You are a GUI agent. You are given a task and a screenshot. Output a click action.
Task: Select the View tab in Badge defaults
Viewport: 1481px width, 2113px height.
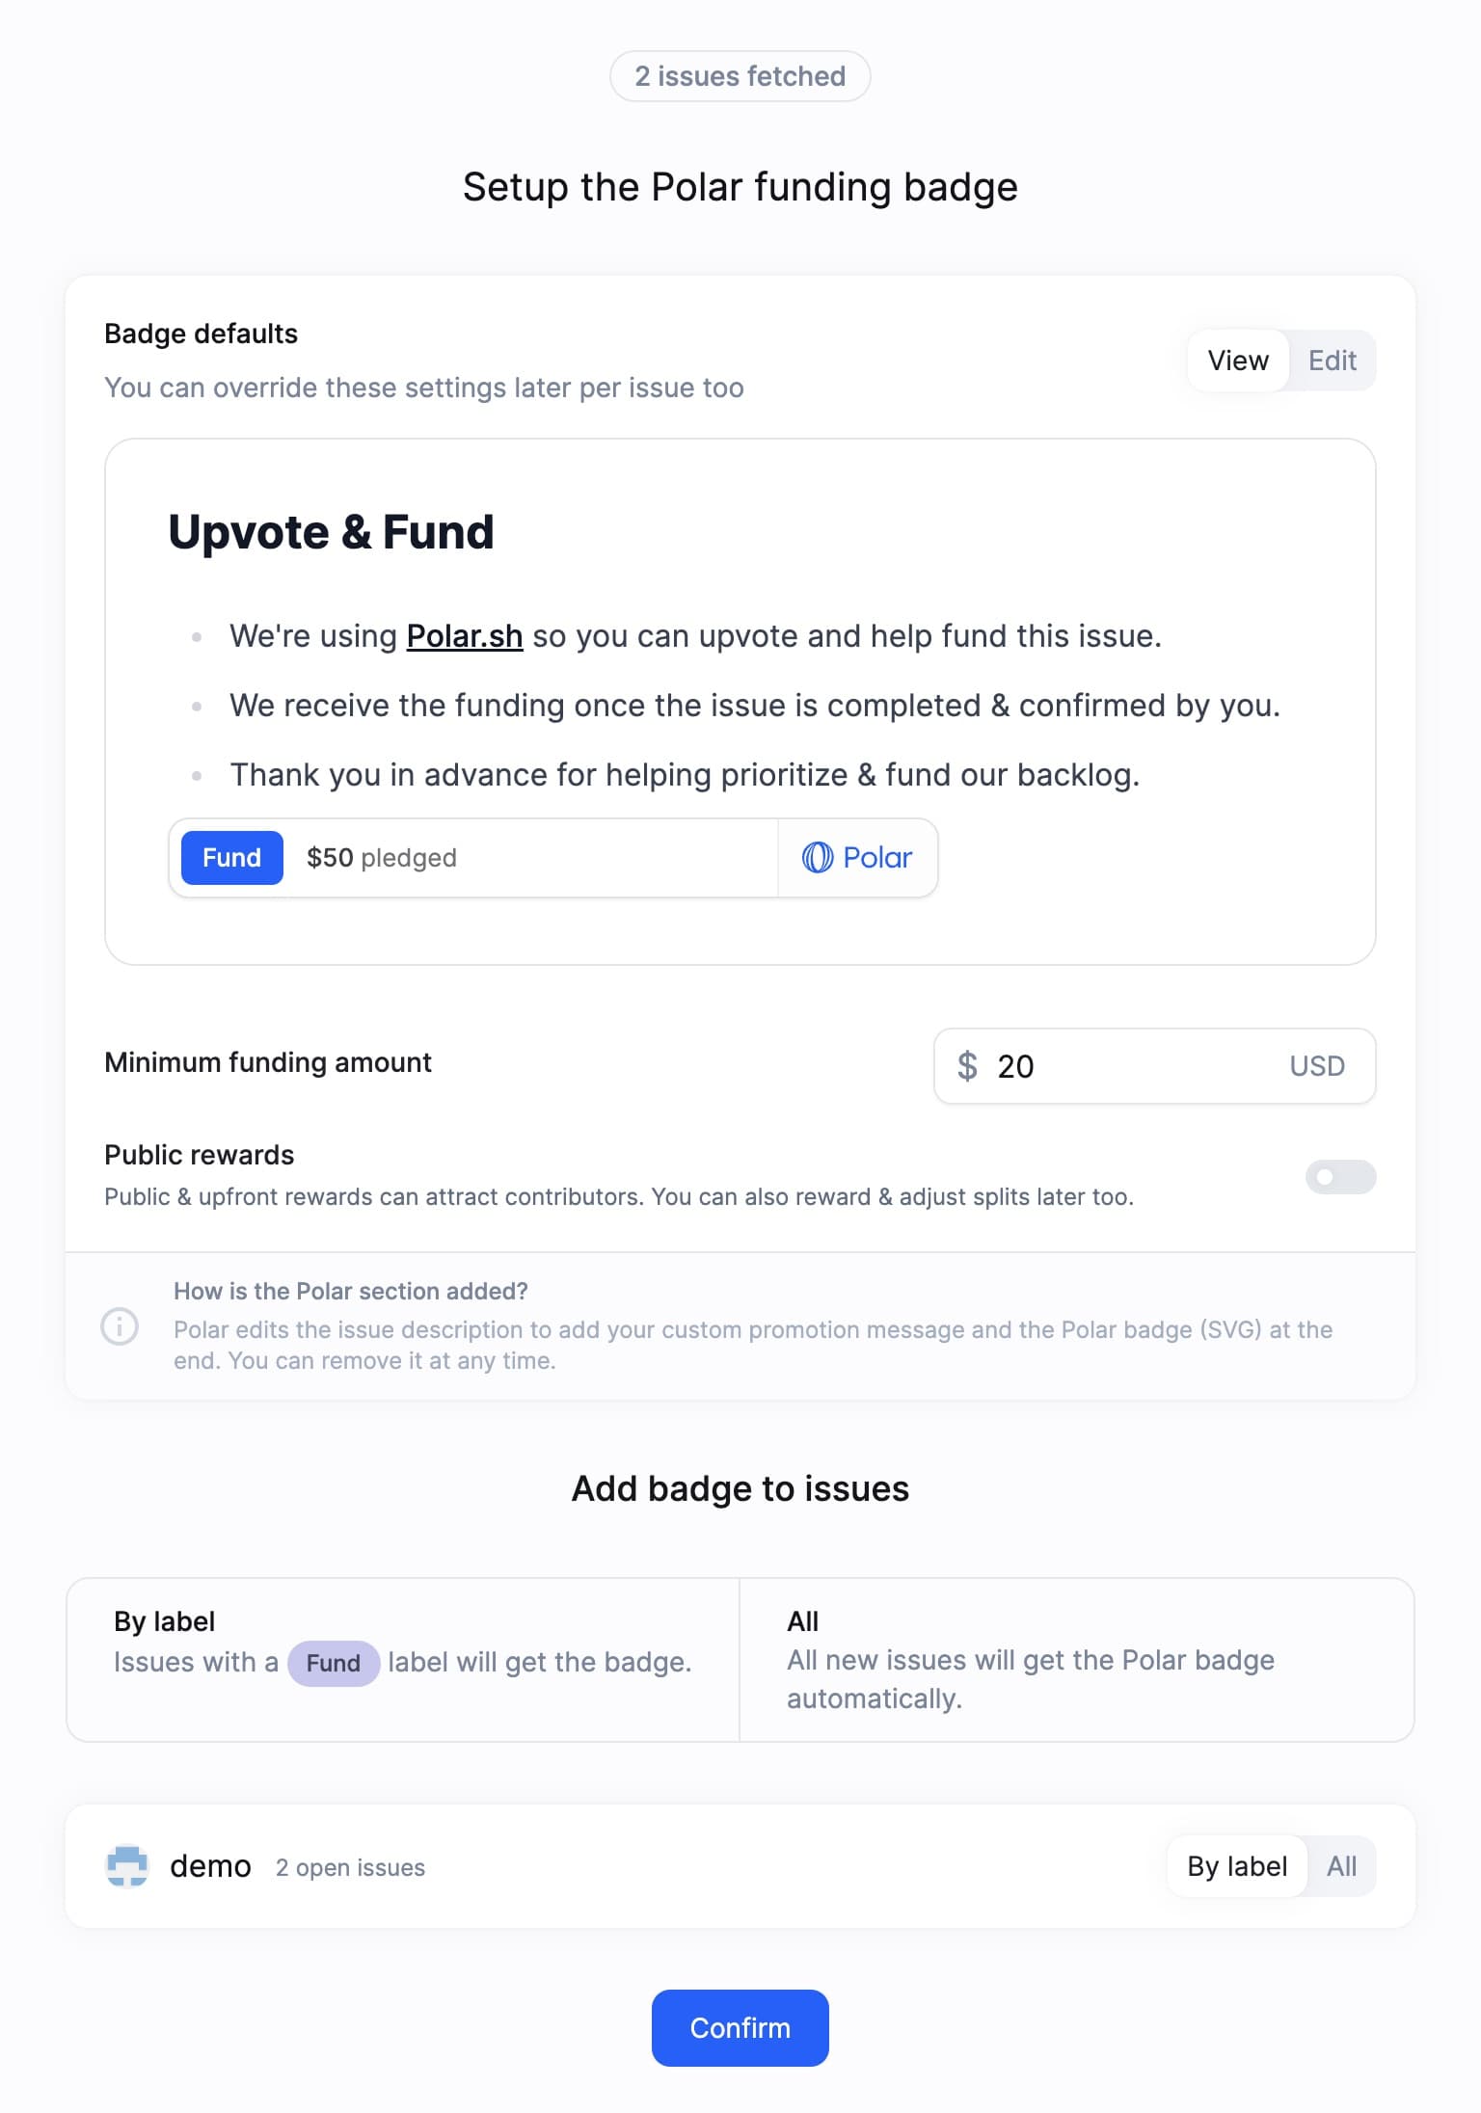point(1238,361)
